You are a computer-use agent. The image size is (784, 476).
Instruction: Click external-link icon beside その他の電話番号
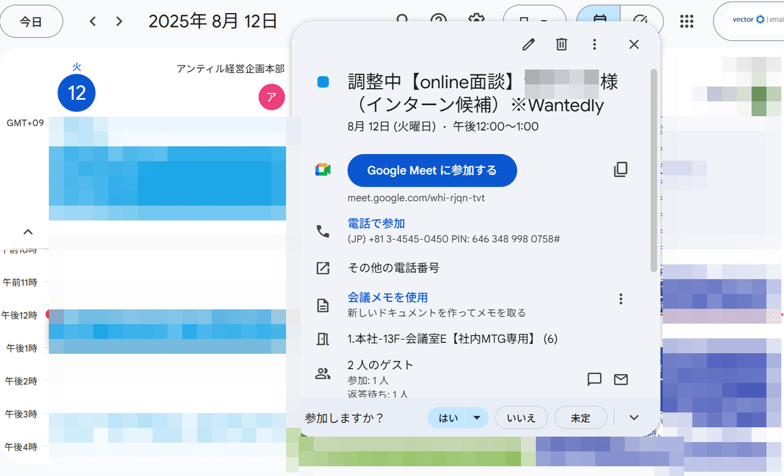(x=323, y=268)
